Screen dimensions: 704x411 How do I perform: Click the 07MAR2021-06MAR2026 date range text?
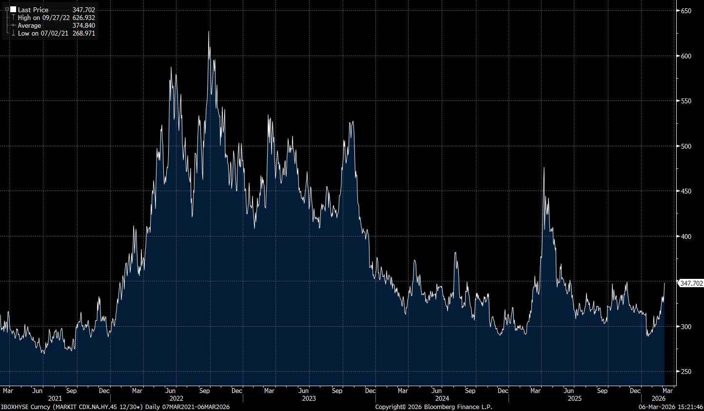point(196,407)
